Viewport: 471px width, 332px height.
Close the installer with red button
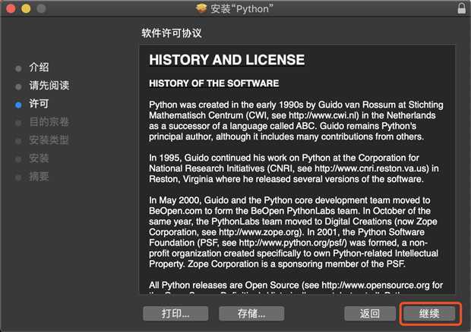[x=11, y=8]
